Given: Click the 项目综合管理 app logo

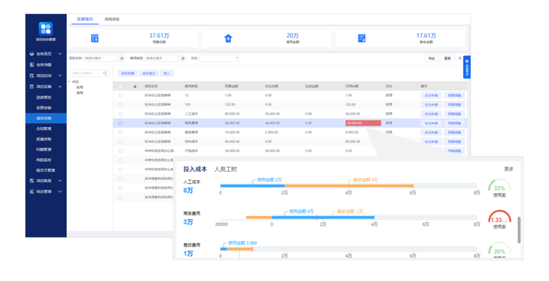Looking at the screenshot, I should [46, 29].
